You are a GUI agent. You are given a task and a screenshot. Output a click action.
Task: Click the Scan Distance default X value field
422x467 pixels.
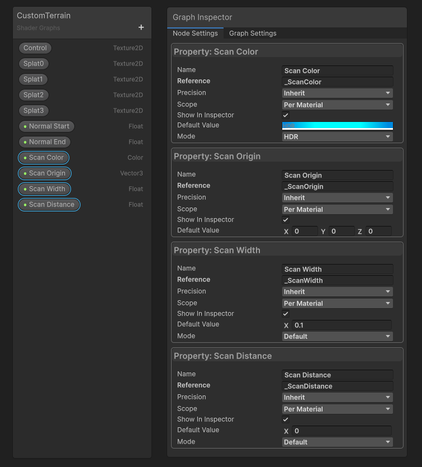341,431
